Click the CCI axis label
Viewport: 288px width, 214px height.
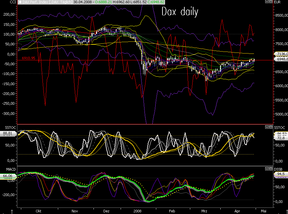[13, 2]
